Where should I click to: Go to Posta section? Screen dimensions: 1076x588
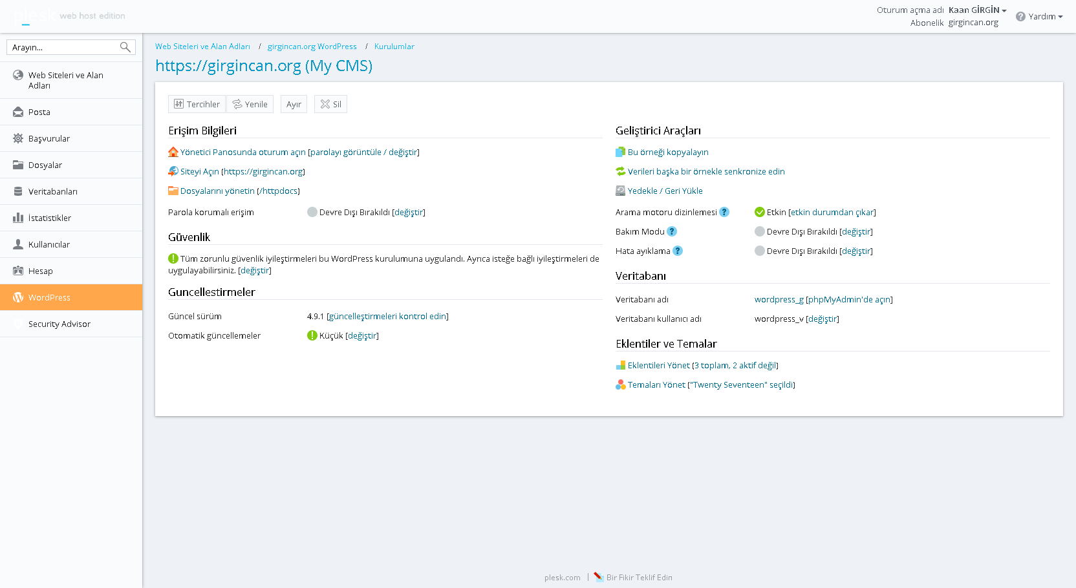click(x=71, y=112)
